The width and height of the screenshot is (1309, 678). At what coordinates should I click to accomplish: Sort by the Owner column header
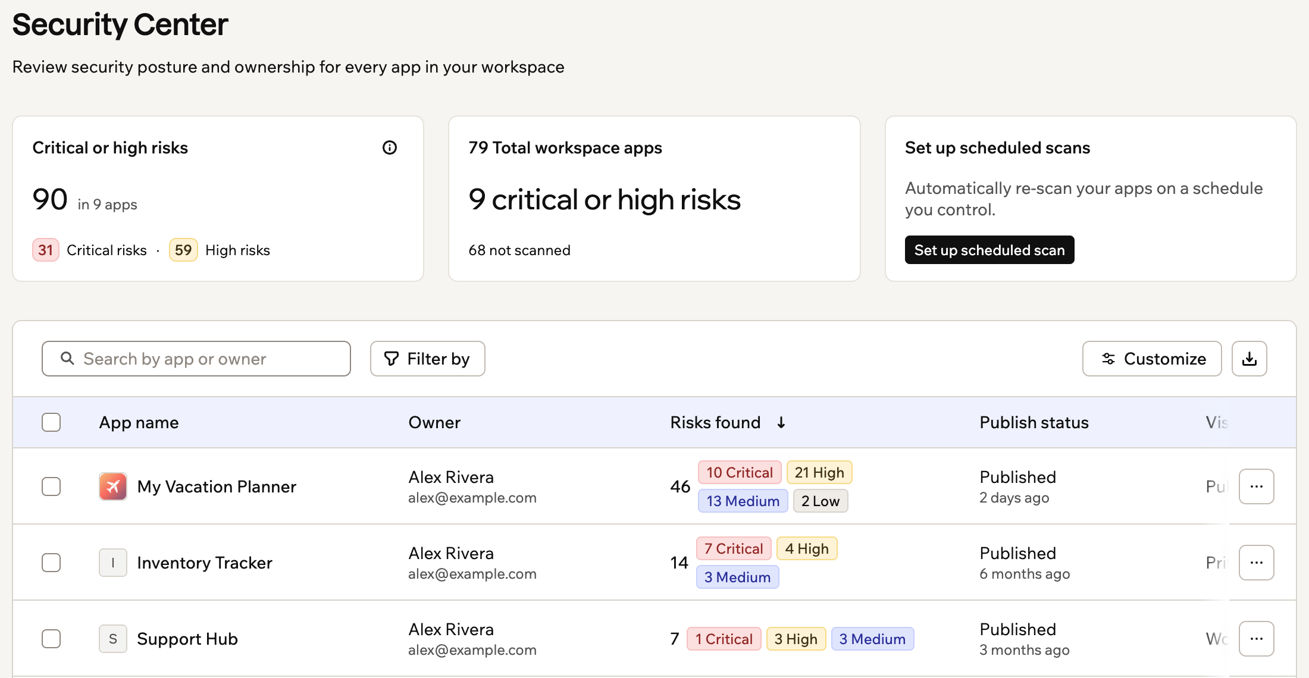pos(434,422)
